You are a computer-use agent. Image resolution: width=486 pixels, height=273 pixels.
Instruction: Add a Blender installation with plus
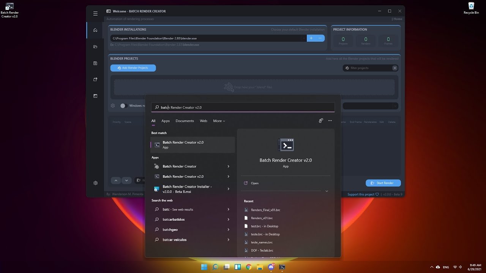311,38
